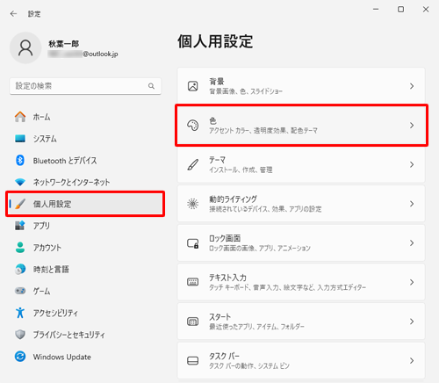Click 最近使ったアプリ description under スタート
Screen dimensions: 439x383
[256, 327]
